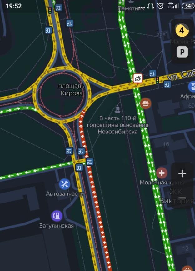Select the monument icon above the 110-й годовщины label
This screenshot has width=195, height=271.
(x=117, y=109)
